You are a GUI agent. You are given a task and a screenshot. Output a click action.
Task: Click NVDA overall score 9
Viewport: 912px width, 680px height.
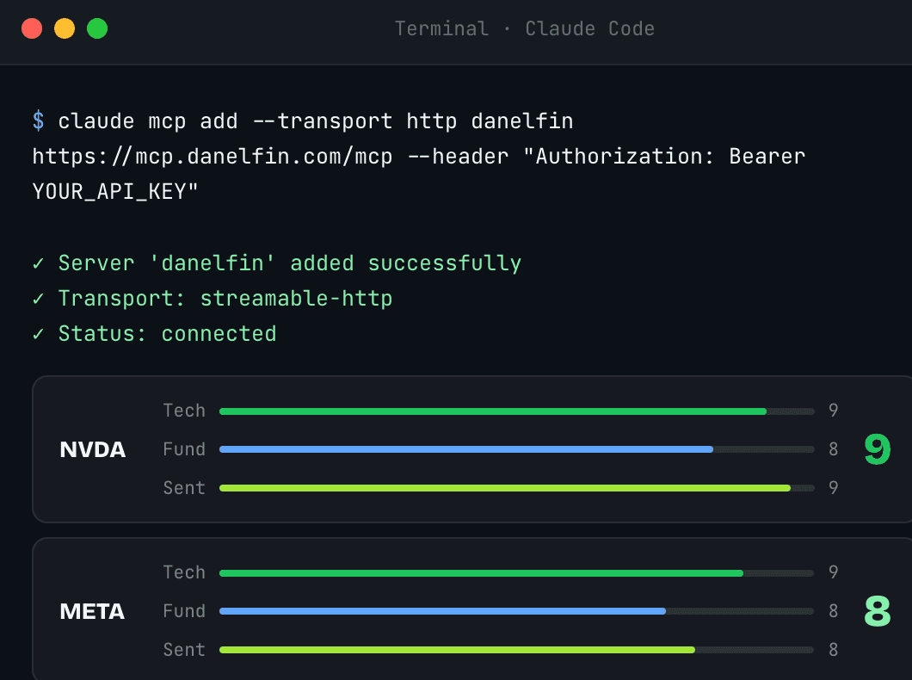[877, 449]
